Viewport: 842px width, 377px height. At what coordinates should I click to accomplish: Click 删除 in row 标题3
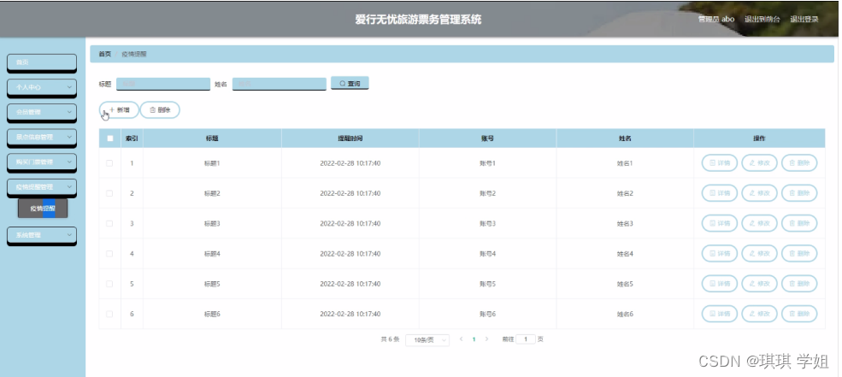[x=799, y=223]
